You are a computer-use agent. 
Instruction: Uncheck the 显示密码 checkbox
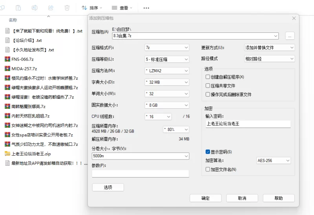coord(208,152)
